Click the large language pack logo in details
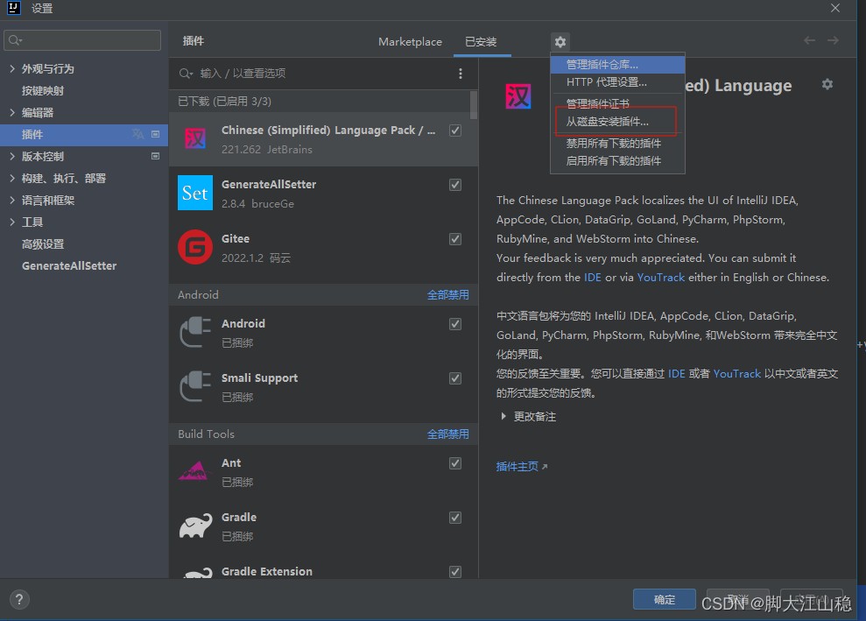The width and height of the screenshot is (866, 621). 518,96
